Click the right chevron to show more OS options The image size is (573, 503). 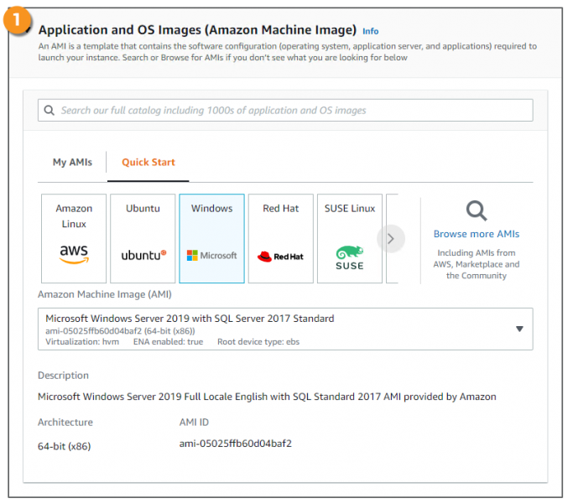point(391,239)
